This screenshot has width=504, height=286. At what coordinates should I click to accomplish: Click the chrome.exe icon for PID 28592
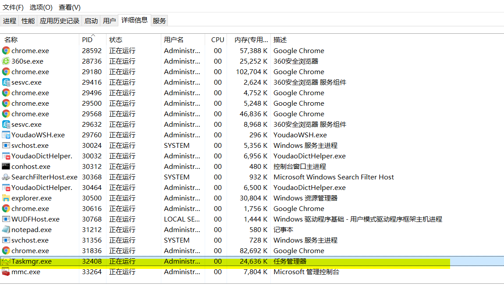(x=6, y=50)
